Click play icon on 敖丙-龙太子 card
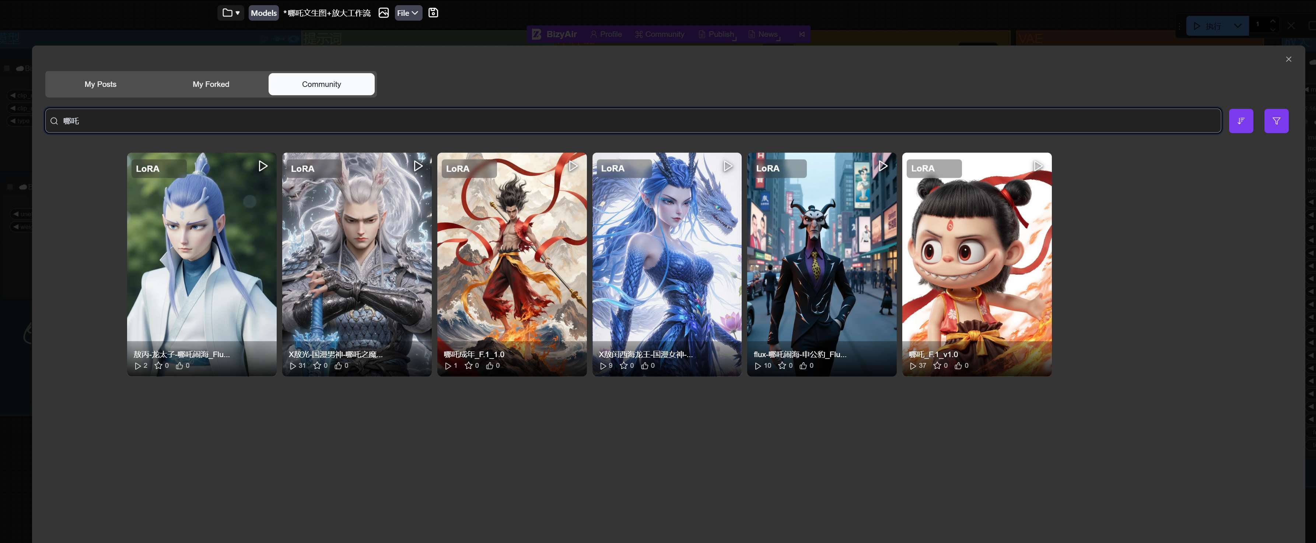Image resolution: width=1316 pixels, height=543 pixels. [x=263, y=166]
